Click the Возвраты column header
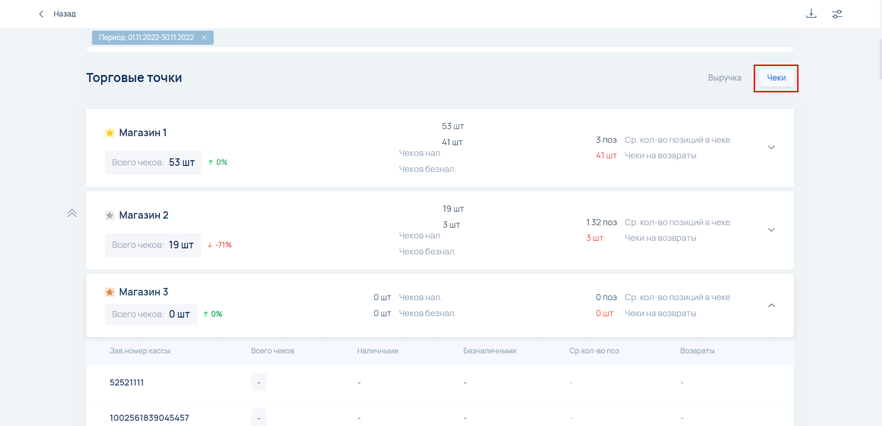 697,351
